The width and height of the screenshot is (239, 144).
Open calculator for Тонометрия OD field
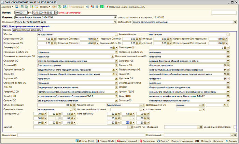(113, 48)
